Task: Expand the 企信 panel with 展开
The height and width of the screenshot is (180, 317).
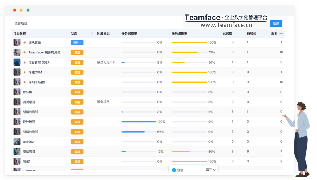Action: click(211, 170)
